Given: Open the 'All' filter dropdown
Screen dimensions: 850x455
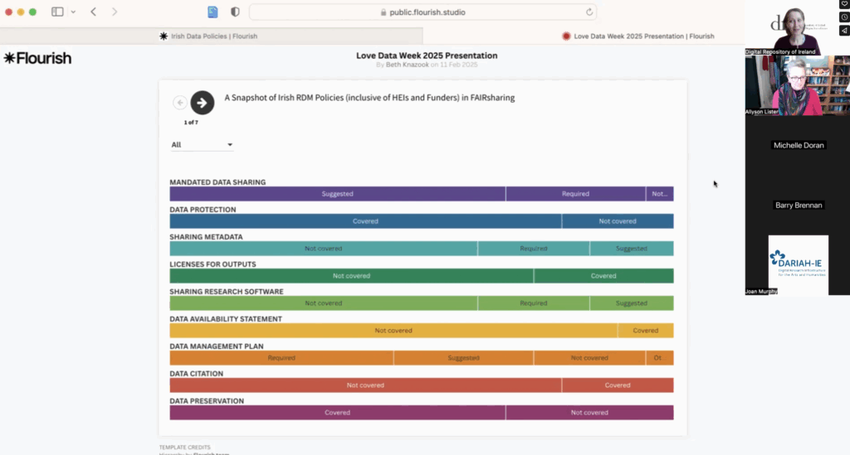Looking at the screenshot, I should click(x=202, y=145).
